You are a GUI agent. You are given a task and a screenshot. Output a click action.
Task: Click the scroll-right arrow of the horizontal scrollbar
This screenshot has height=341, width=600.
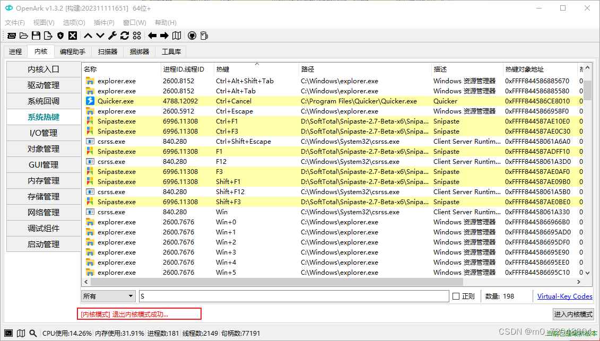(579, 282)
